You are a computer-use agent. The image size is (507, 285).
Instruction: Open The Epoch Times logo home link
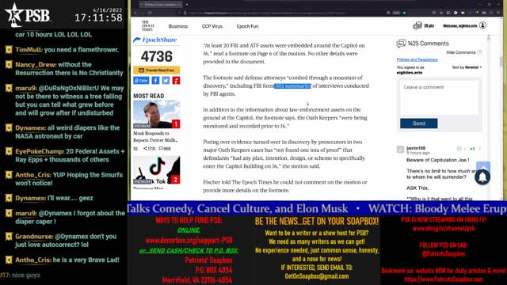pyautogui.click(x=147, y=26)
